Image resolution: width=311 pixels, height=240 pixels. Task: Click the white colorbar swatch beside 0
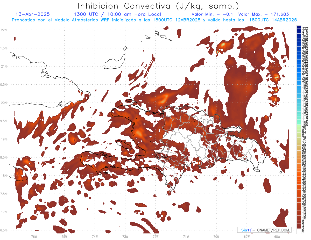[299, 231]
